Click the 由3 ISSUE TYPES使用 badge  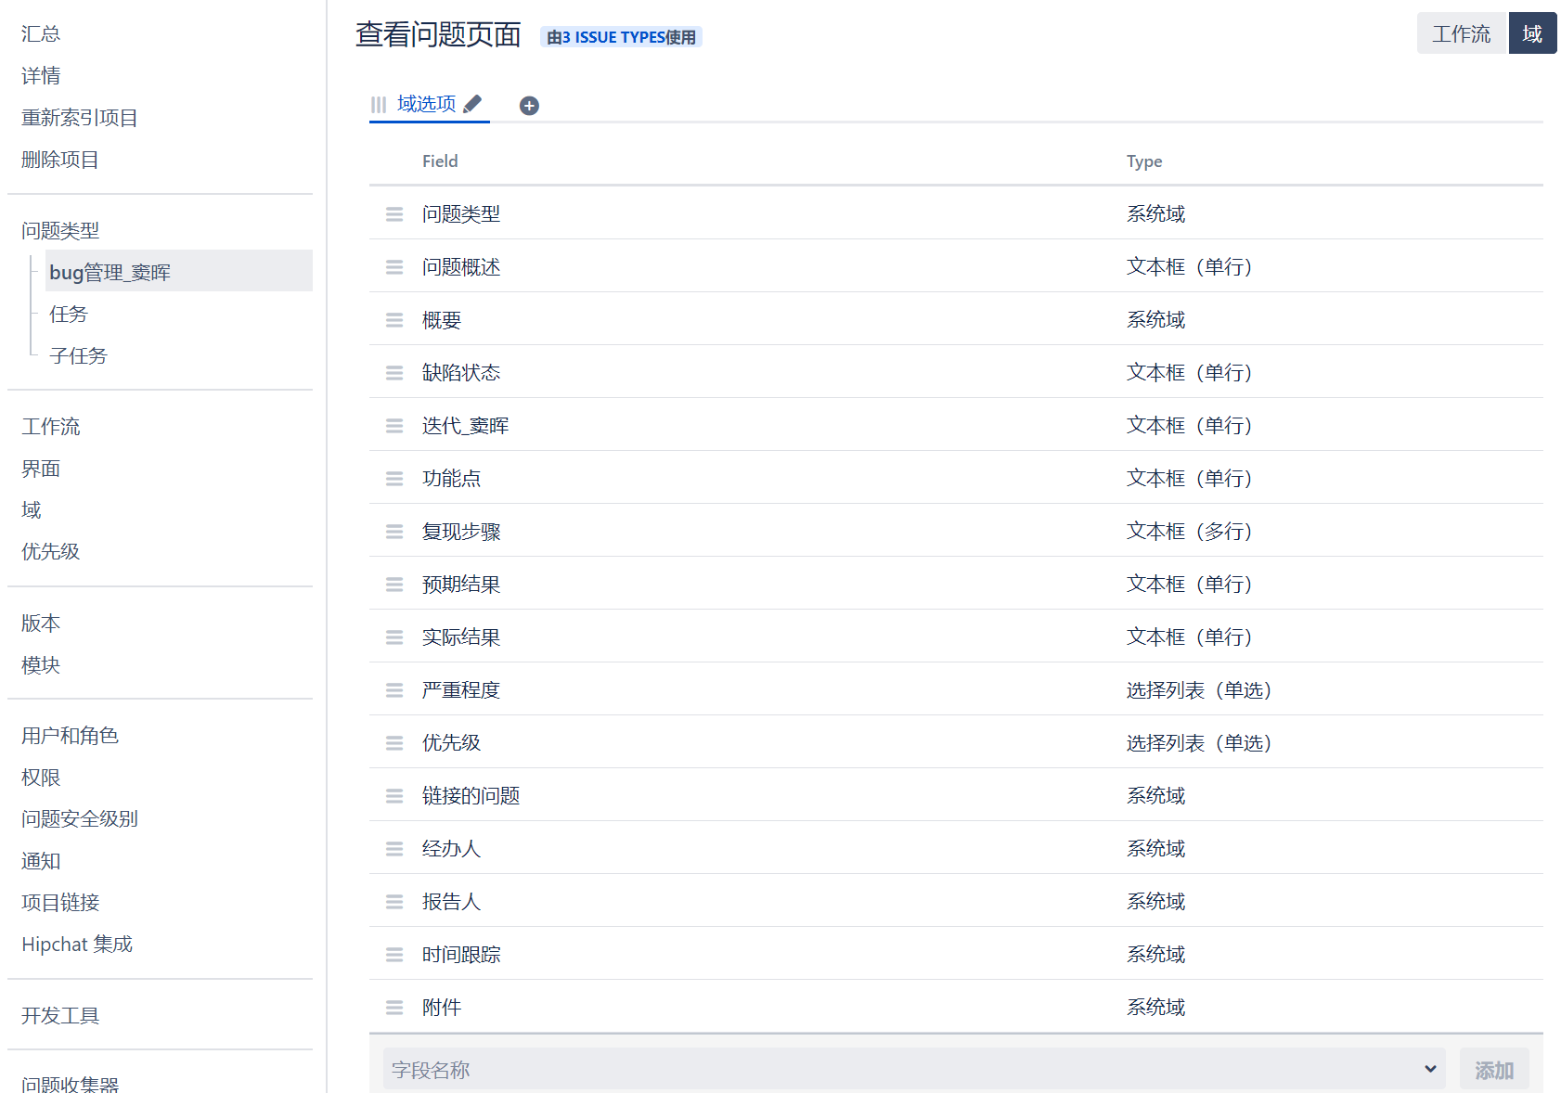click(621, 37)
